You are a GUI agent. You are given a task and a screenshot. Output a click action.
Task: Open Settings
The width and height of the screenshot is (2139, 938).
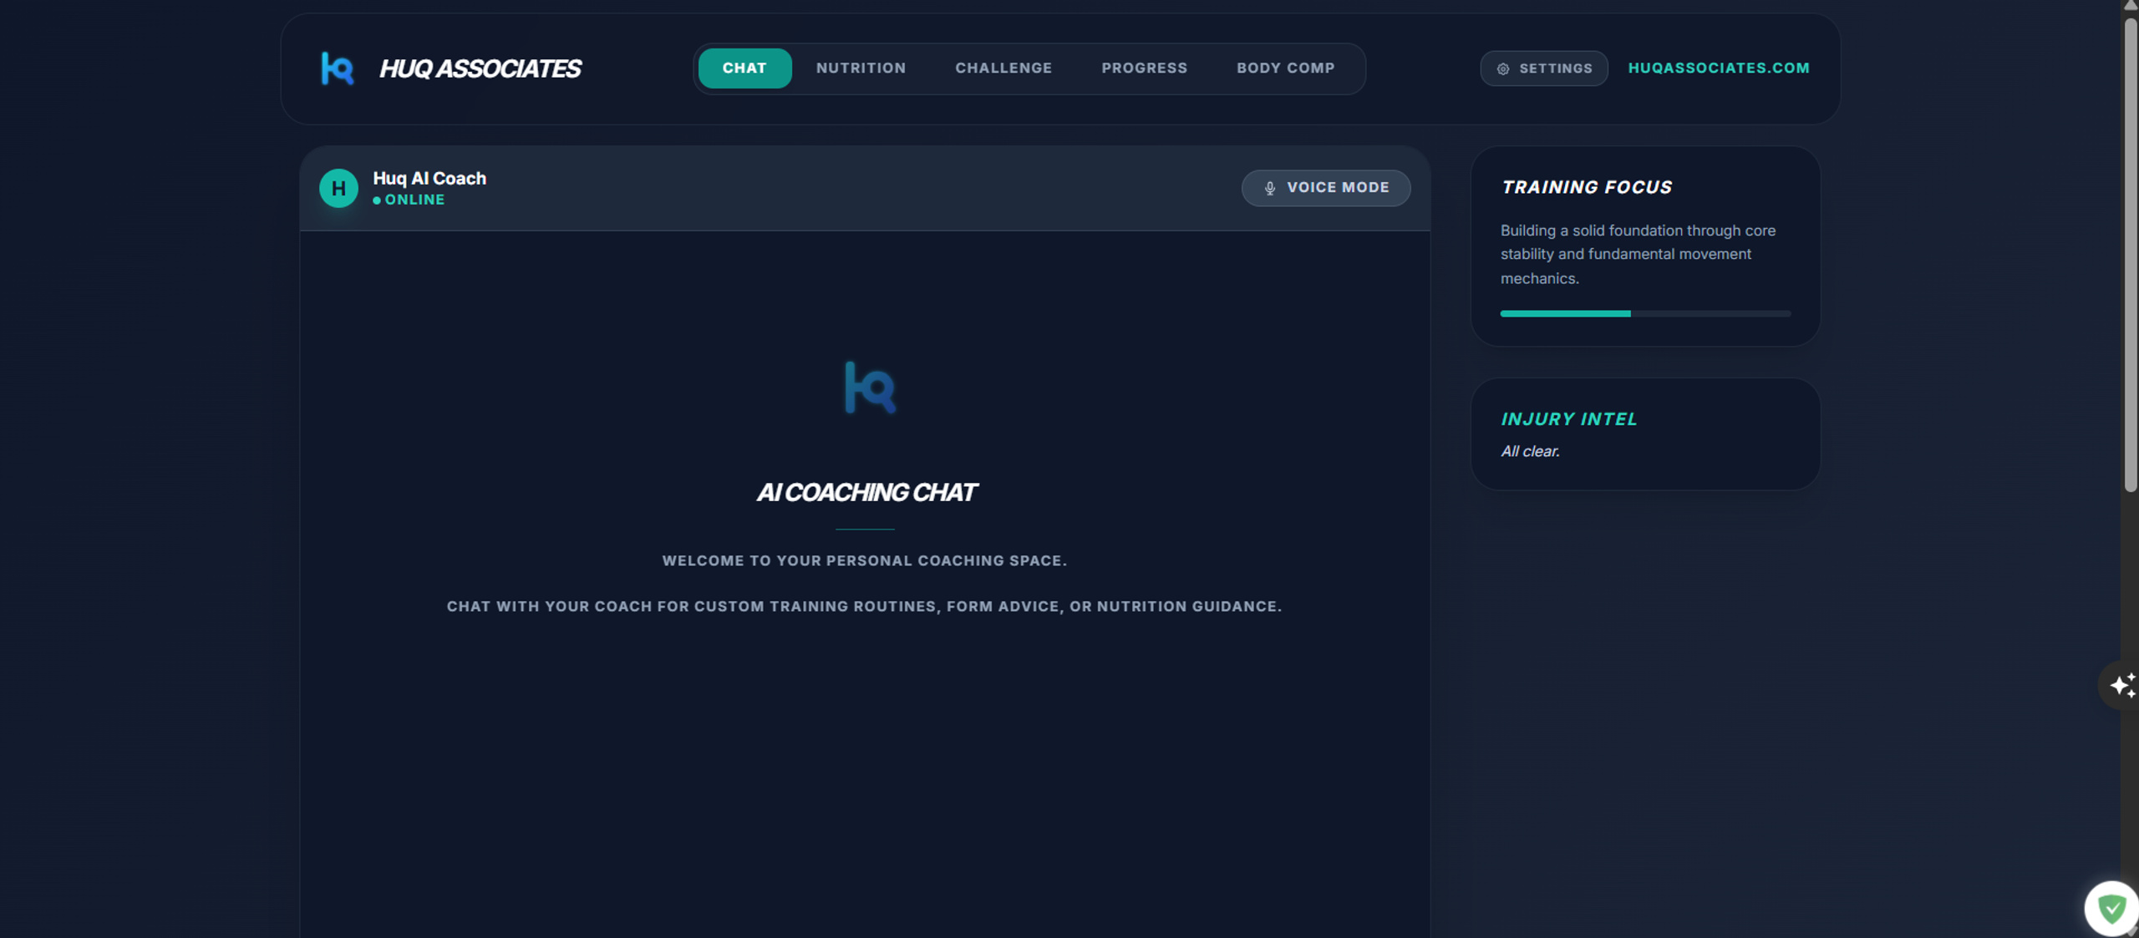point(1543,68)
